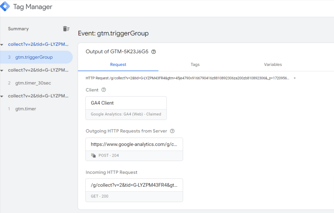Collapse the third collect request group

click(2, 96)
